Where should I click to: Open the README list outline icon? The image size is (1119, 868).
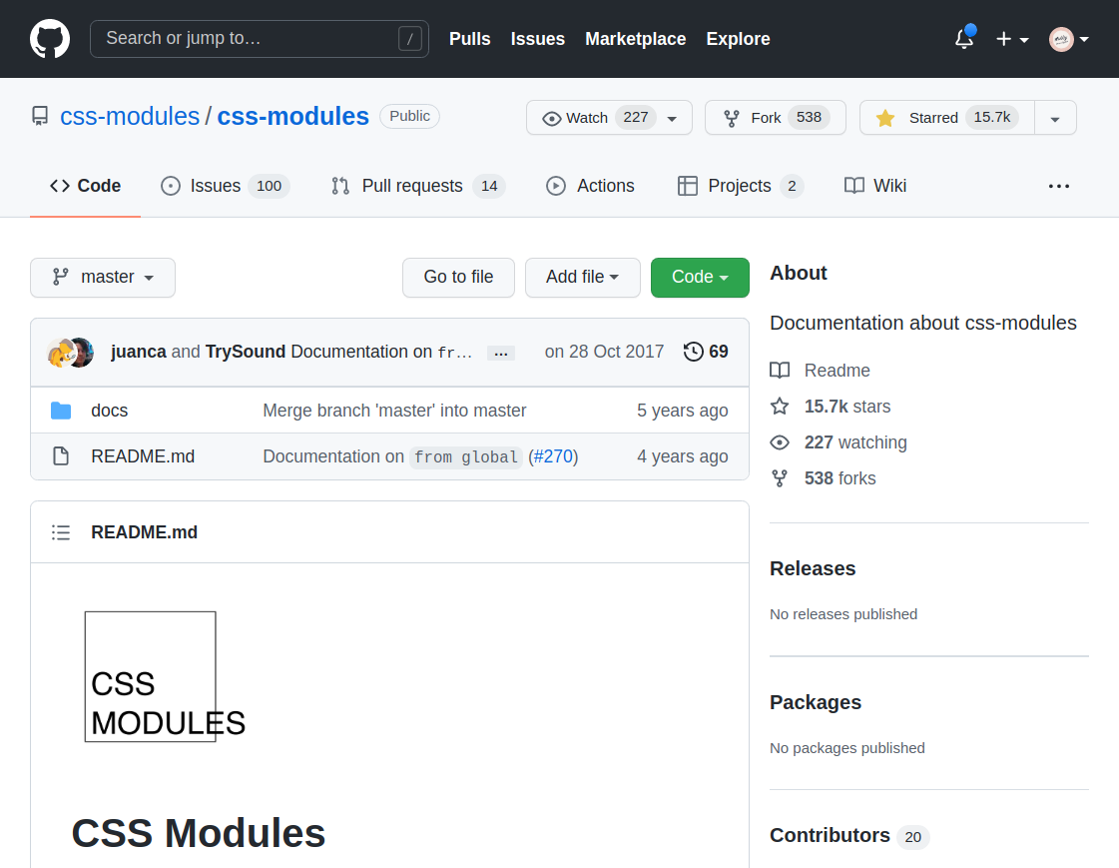[61, 532]
